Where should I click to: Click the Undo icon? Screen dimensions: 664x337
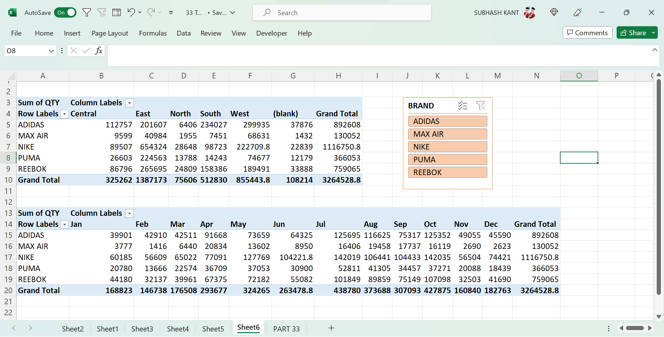point(131,12)
